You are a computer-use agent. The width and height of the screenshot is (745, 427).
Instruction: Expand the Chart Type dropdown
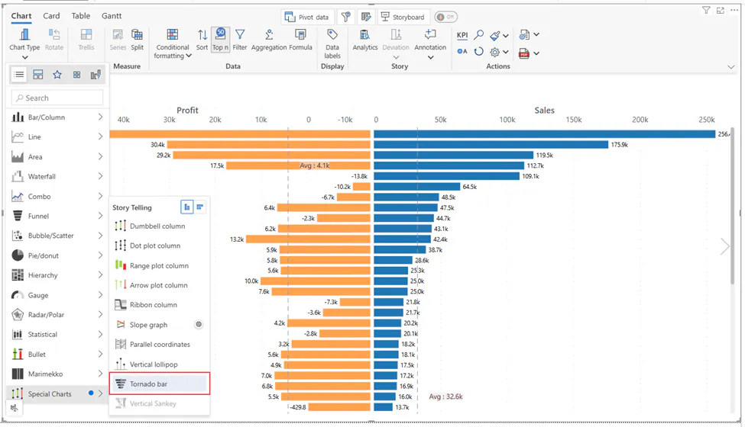[x=24, y=57]
